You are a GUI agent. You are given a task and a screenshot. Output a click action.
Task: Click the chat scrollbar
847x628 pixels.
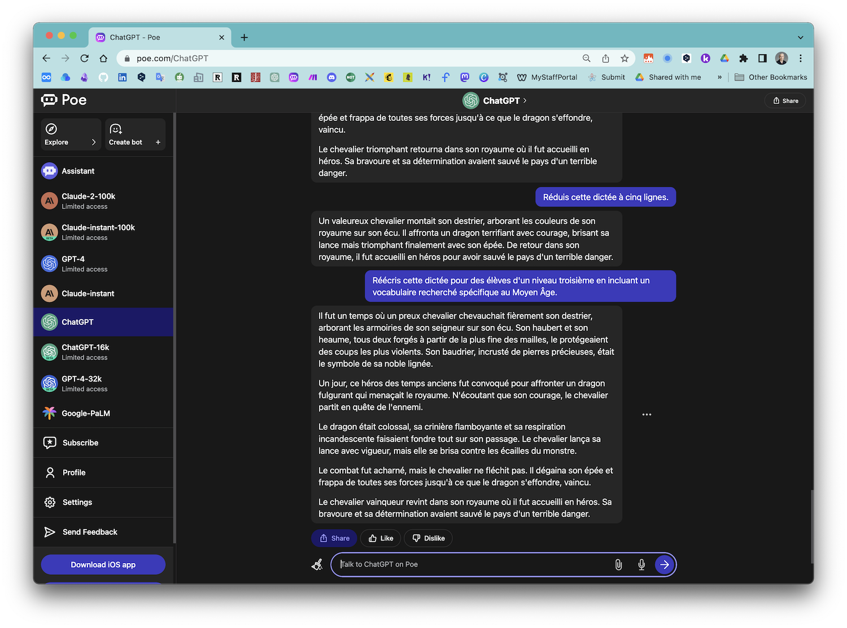[x=811, y=526]
